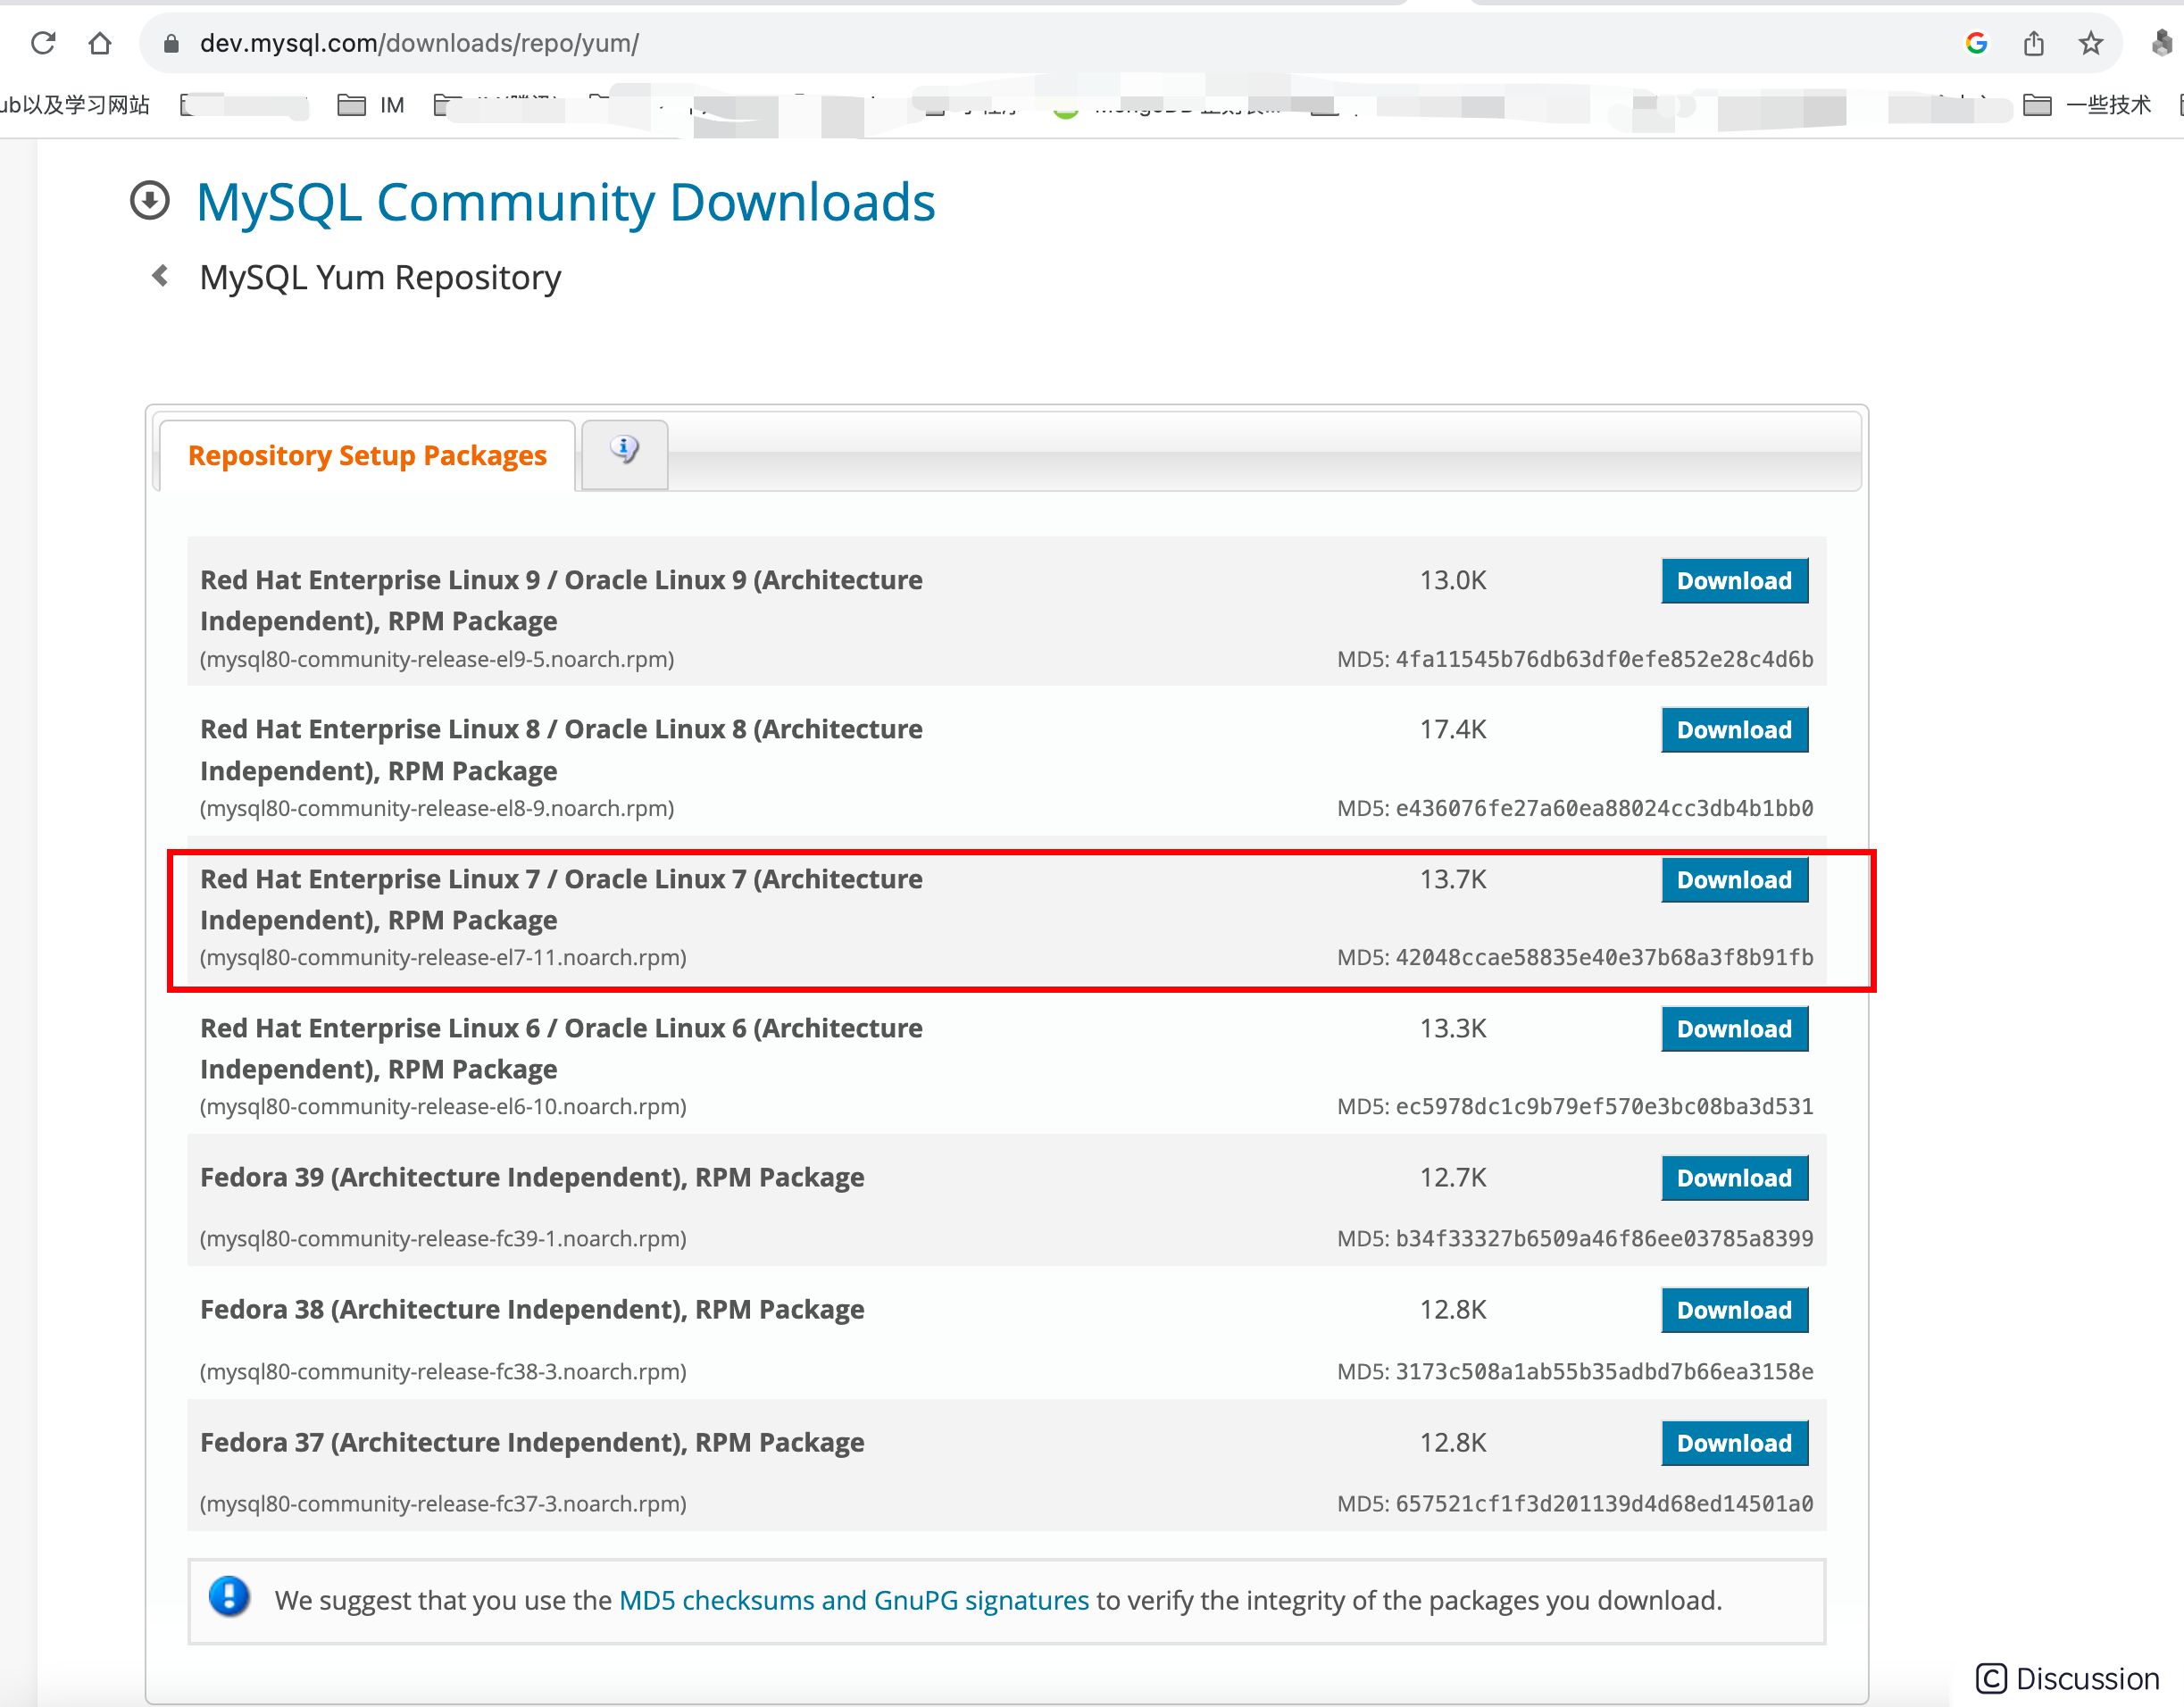Download the Red Hat Linux 9 package
The width and height of the screenshot is (2184, 1707).
point(1734,580)
